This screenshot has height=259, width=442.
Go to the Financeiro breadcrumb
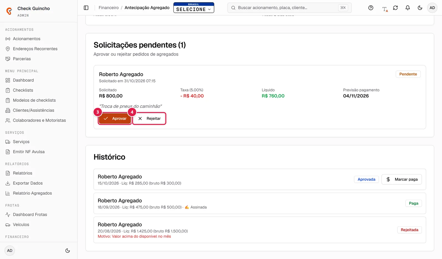coord(109,8)
